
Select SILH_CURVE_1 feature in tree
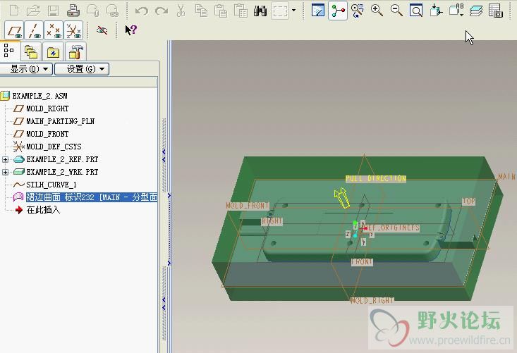coord(51,185)
